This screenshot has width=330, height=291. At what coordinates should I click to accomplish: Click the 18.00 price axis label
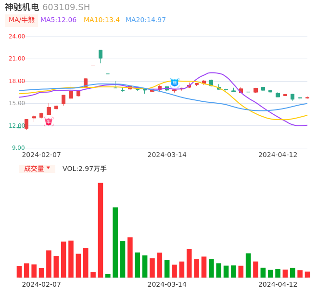[x=17, y=81]
